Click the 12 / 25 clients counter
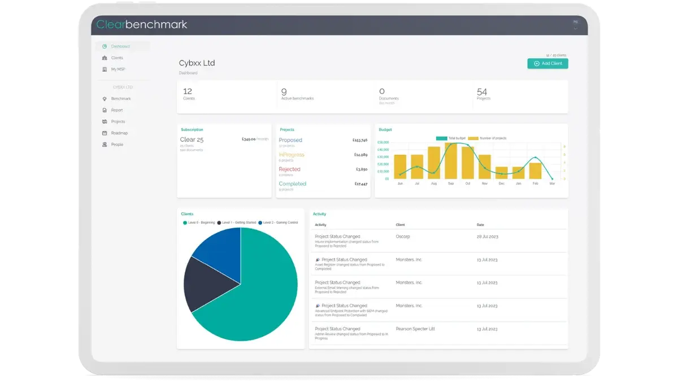The height and width of the screenshot is (382, 678). coord(556,55)
